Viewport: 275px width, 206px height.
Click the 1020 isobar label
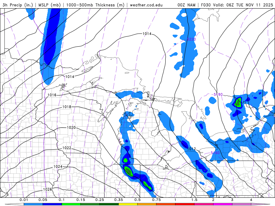71,127
